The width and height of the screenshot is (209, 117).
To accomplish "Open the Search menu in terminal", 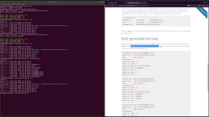I will 13,4.
